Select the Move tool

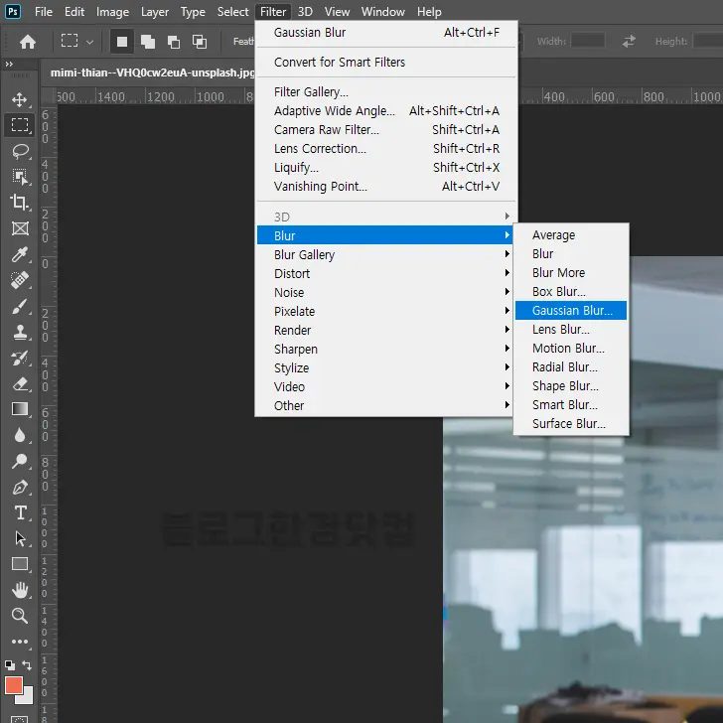[20, 100]
